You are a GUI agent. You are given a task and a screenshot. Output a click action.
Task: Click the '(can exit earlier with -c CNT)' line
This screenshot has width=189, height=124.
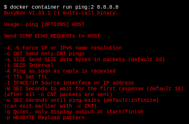(x=50, y=106)
